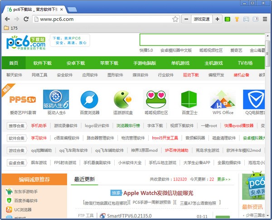Image resolution: width=272 pixels, height=220 pixels.
Task: Open the 安全软件 category link
Action: click(x=65, y=75)
